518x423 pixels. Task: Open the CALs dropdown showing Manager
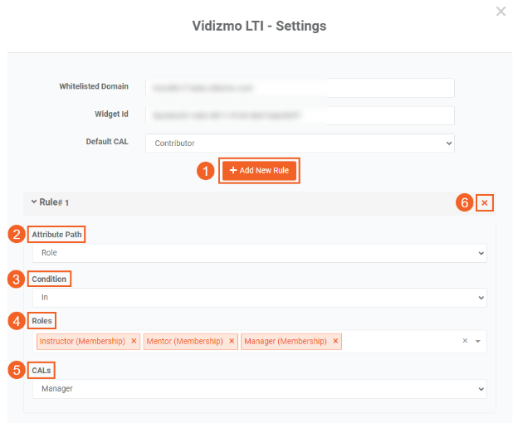259,387
